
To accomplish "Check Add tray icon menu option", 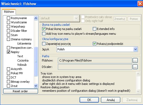I will click(44, 34).
